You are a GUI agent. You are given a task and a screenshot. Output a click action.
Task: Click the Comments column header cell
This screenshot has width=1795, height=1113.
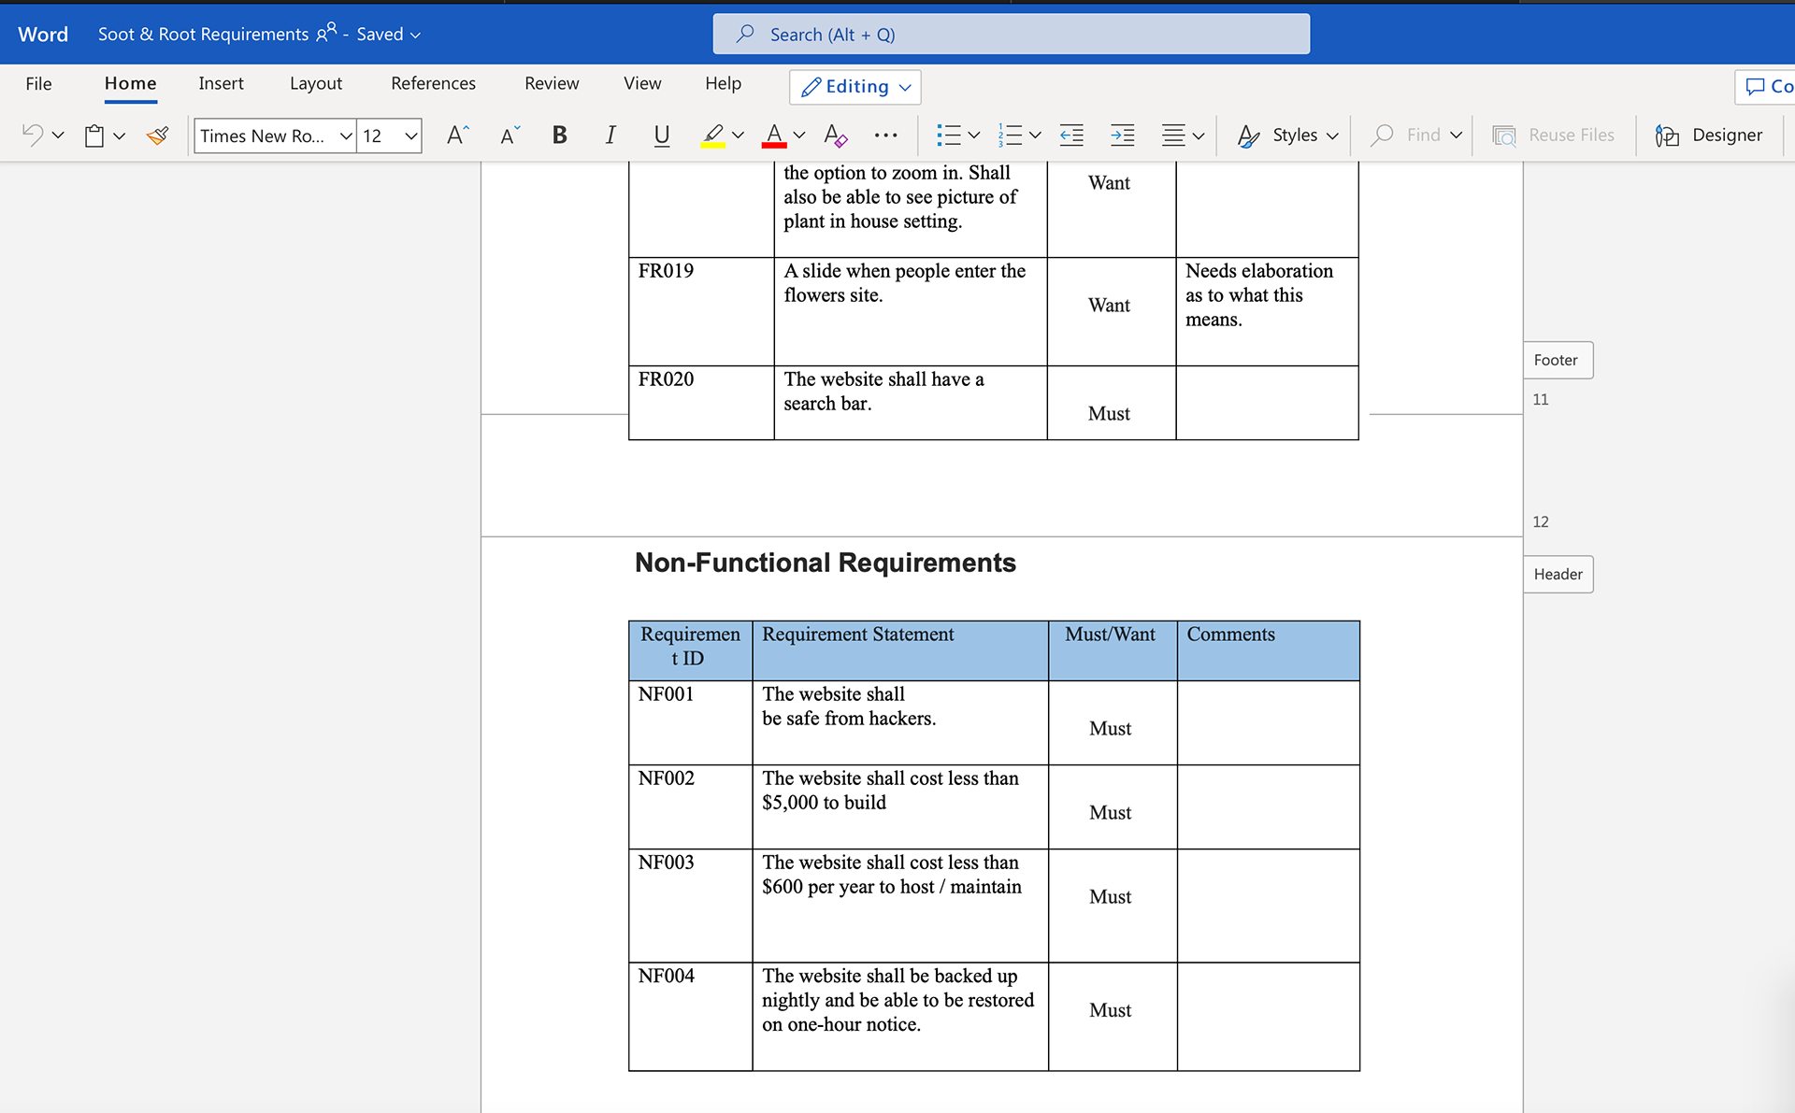coord(1268,650)
